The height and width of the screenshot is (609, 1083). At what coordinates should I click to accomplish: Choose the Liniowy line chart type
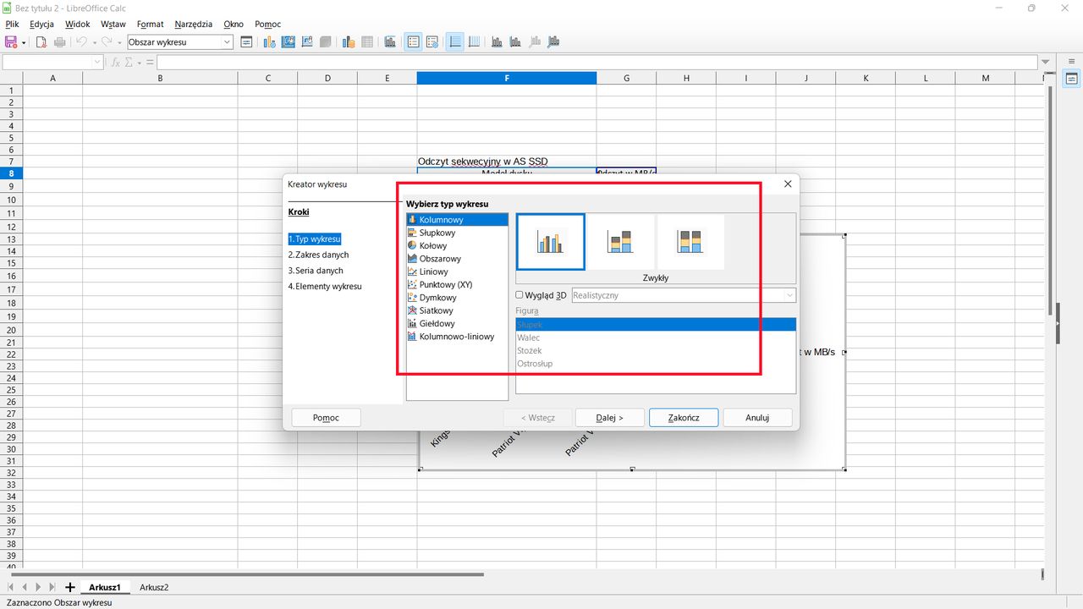[x=433, y=272]
